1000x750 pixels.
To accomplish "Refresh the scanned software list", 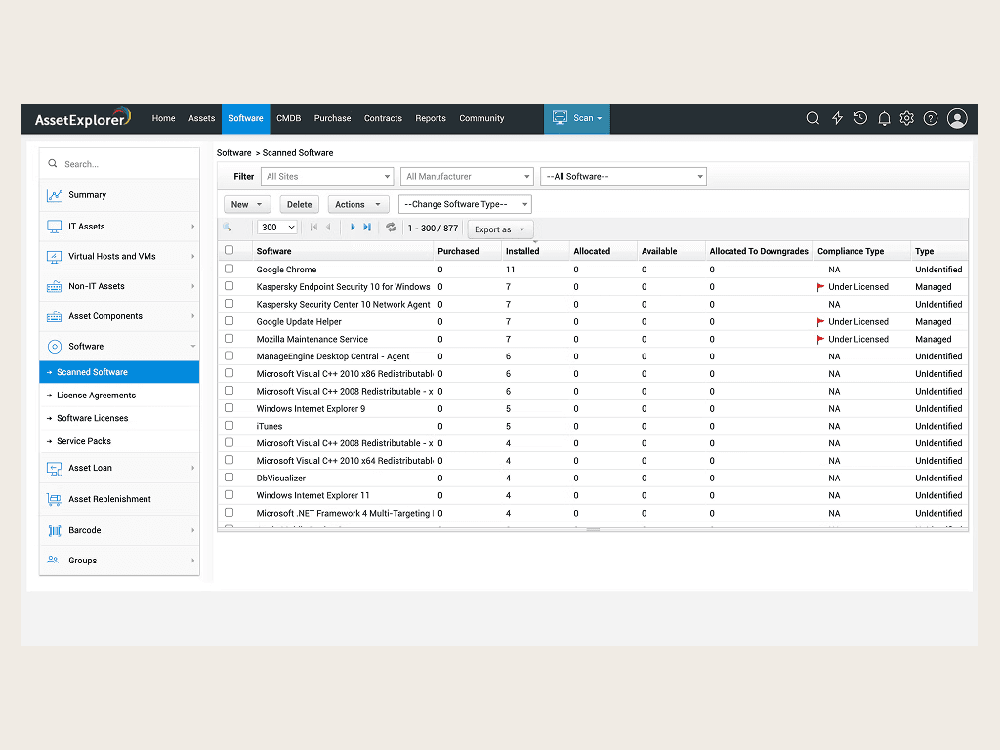I will [x=391, y=227].
